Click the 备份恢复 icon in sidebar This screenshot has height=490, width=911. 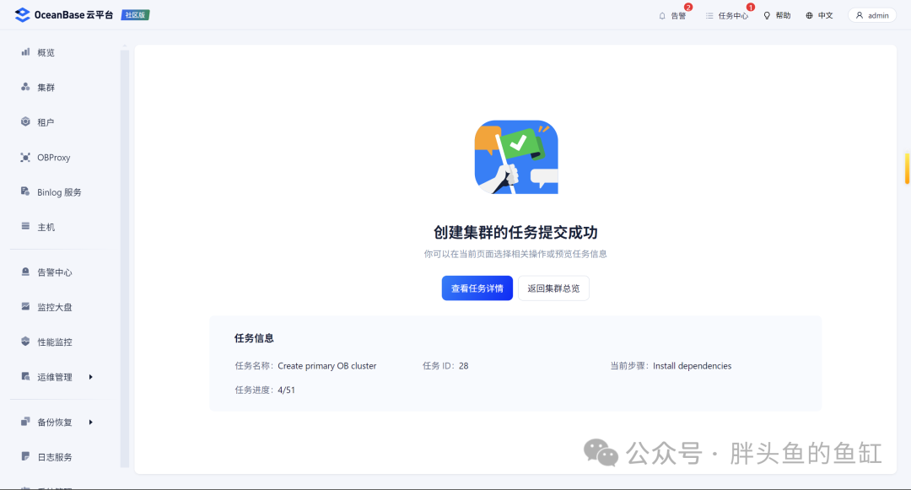point(25,422)
